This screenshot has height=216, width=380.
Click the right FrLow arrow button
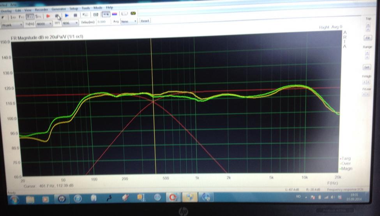368,94
